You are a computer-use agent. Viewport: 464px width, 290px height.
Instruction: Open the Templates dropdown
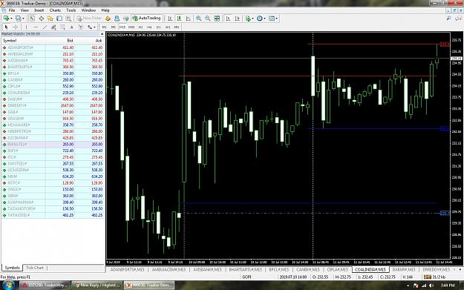point(273,19)
